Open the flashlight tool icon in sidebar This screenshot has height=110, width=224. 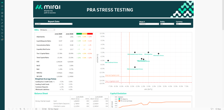point(2,23)
